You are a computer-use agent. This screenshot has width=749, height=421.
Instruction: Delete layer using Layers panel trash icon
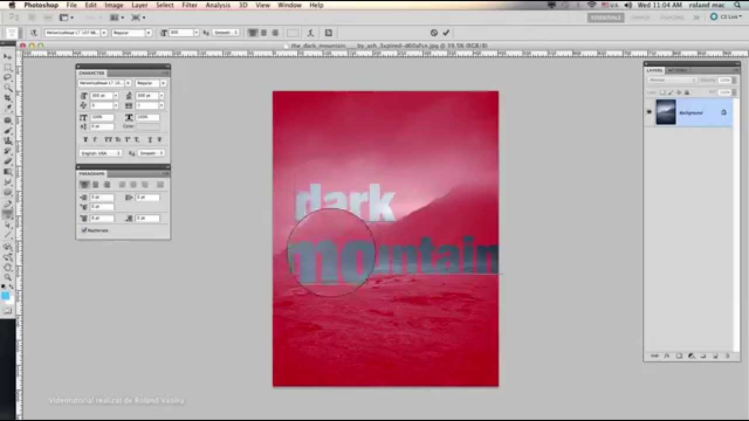727,356
